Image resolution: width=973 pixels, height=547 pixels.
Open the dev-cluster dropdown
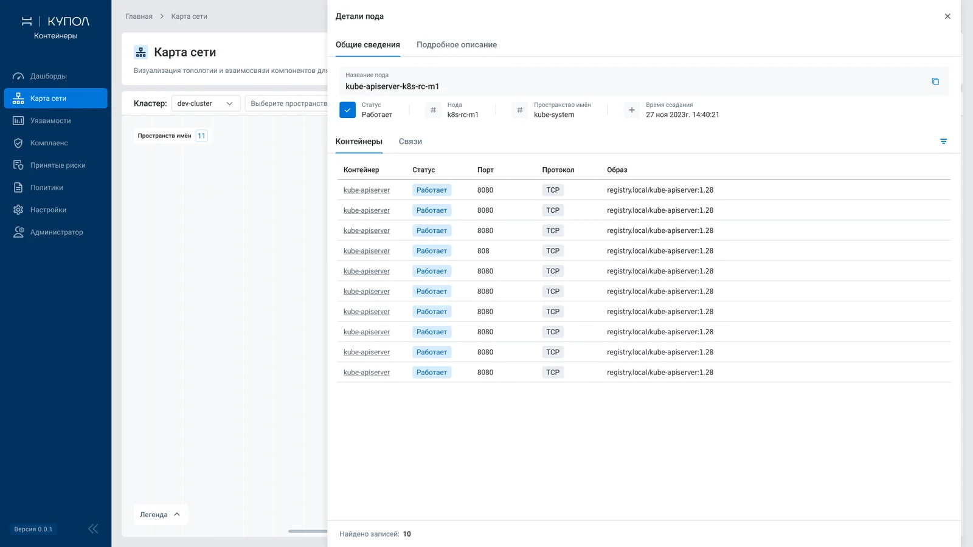pos(206,103)
